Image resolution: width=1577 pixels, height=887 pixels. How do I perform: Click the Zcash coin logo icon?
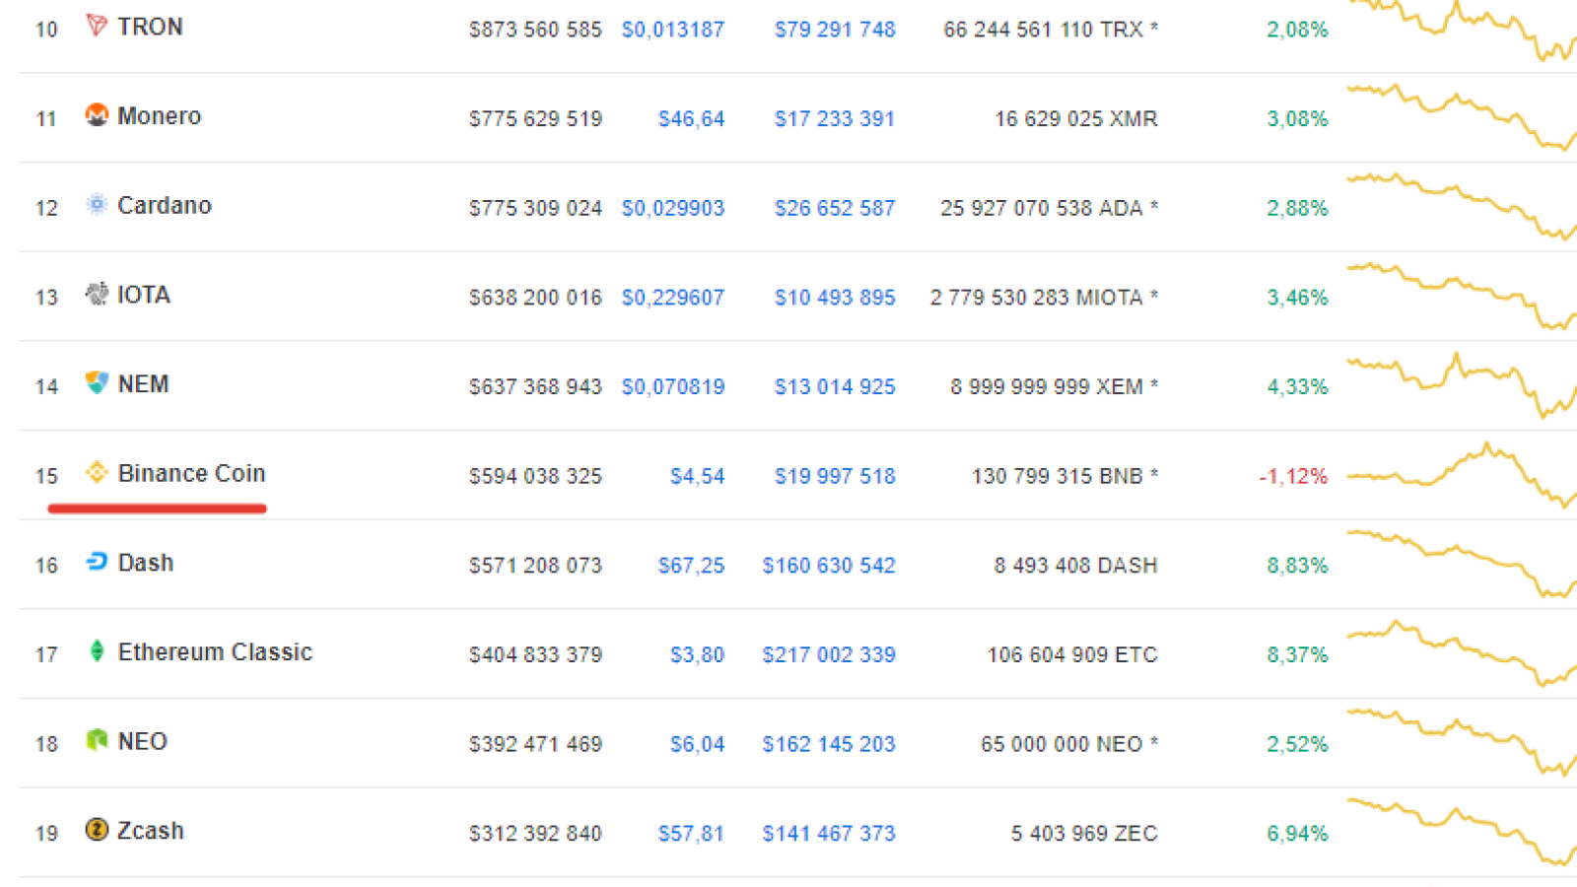[x=96, y=830]
